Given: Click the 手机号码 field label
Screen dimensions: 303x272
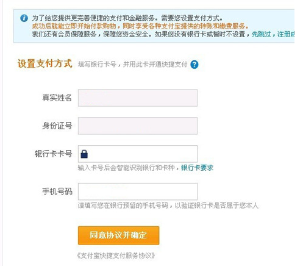Looking at the screenshot, I should click(x=57, y=191).
